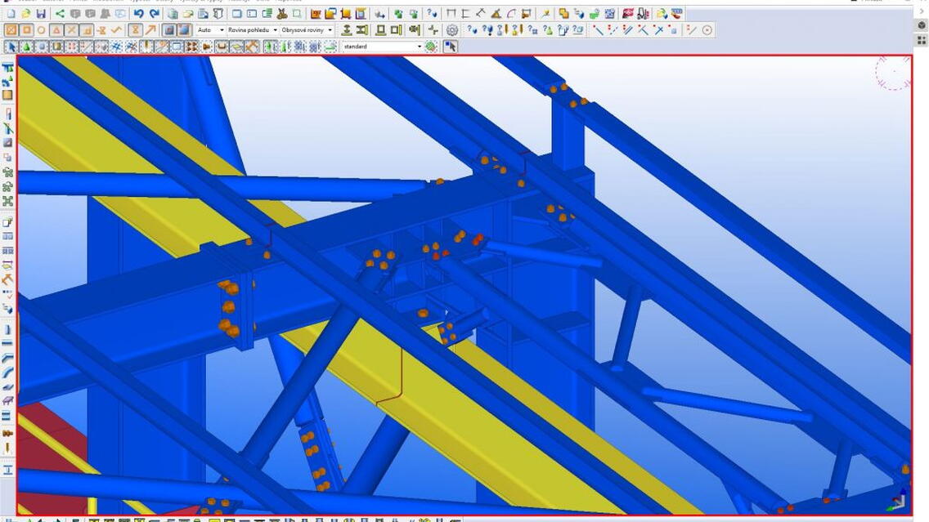Click the green X-shaped icon in left toolbar
This screenshot has width=929, height=522.
(7, 201)
